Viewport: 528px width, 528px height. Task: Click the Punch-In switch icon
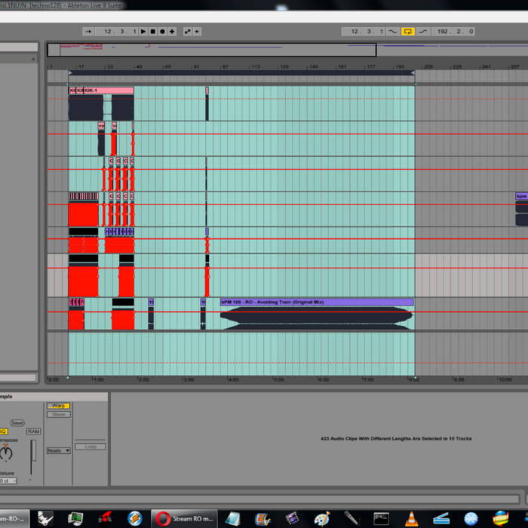pyautogui.click(x=392, y=32)
